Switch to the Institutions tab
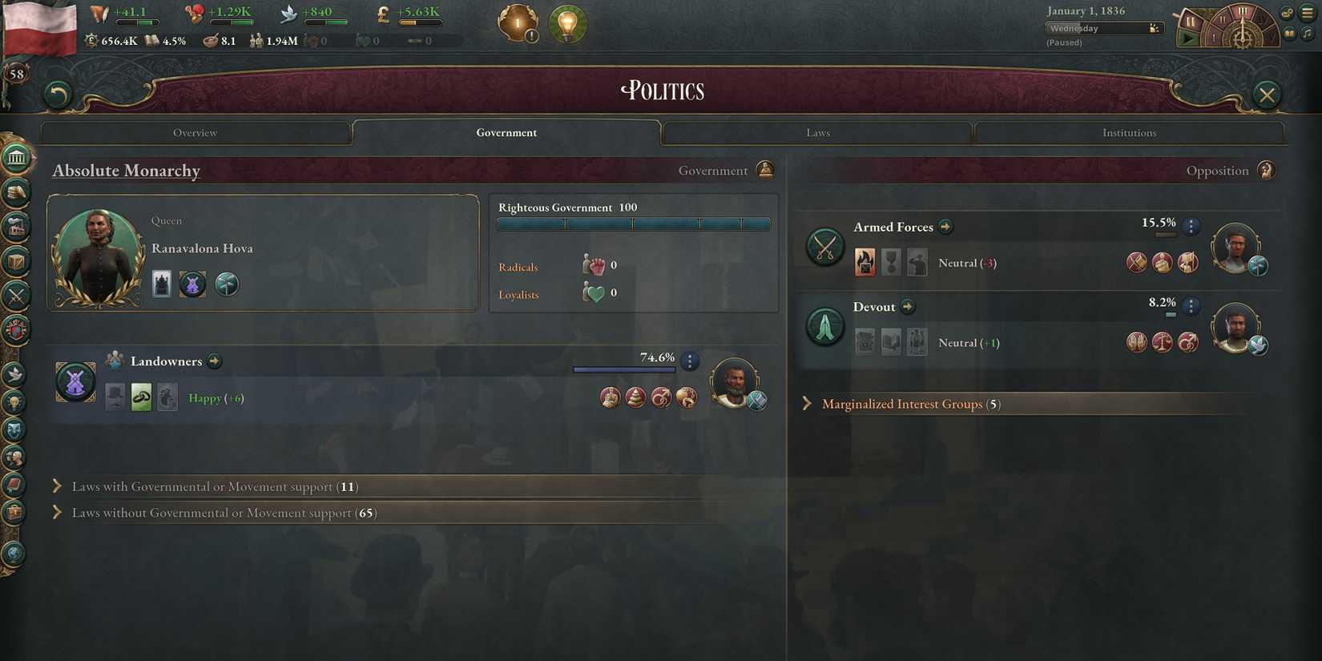Viewport: 1322px width, 661px height. pyautogui.click(x=1129, y=133)
